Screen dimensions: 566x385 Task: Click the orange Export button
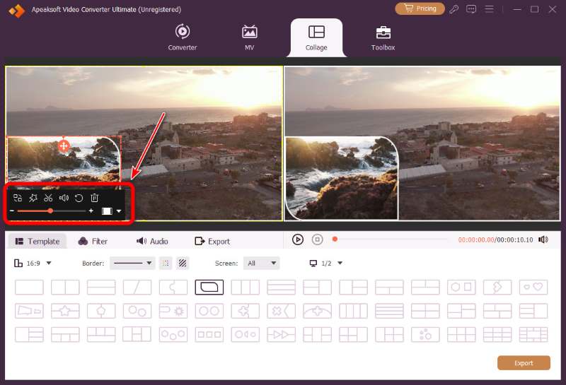pyautogui.click(x=524, y=363)
